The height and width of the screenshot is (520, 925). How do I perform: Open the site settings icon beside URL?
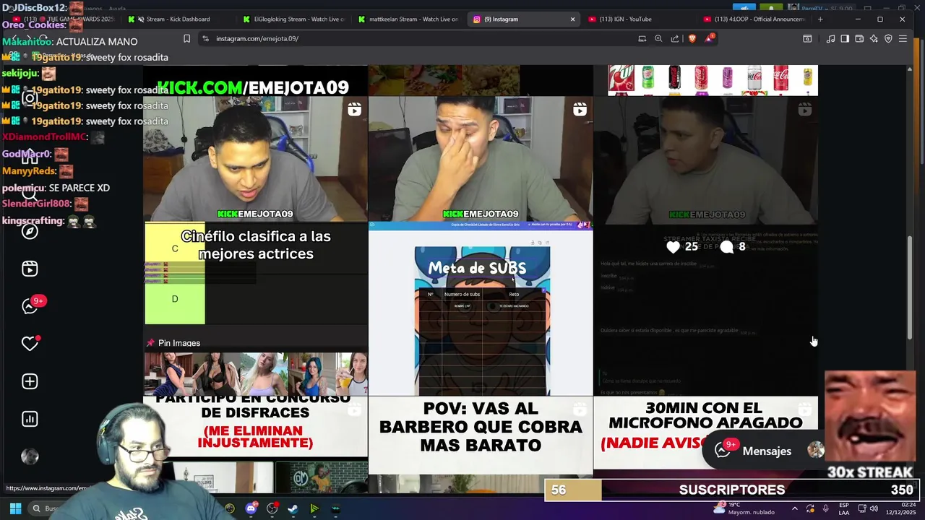click(x=205, y=38)
